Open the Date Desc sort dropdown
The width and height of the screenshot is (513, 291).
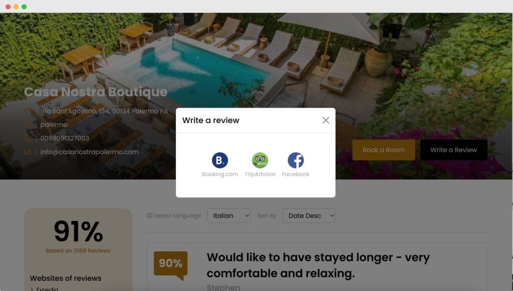point(309,216)
